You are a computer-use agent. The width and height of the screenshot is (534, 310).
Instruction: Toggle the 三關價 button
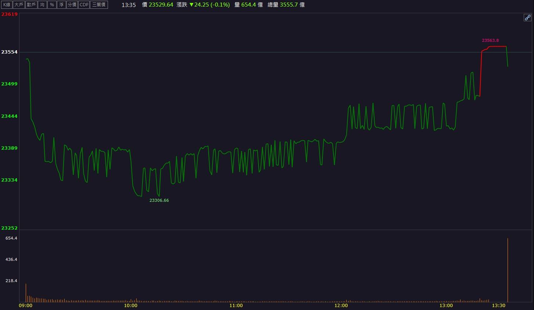point(99,5)
